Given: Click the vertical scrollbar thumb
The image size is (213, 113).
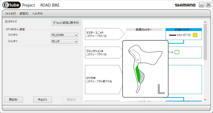Looking at the screenshot, I should click(x=205, y=42).
